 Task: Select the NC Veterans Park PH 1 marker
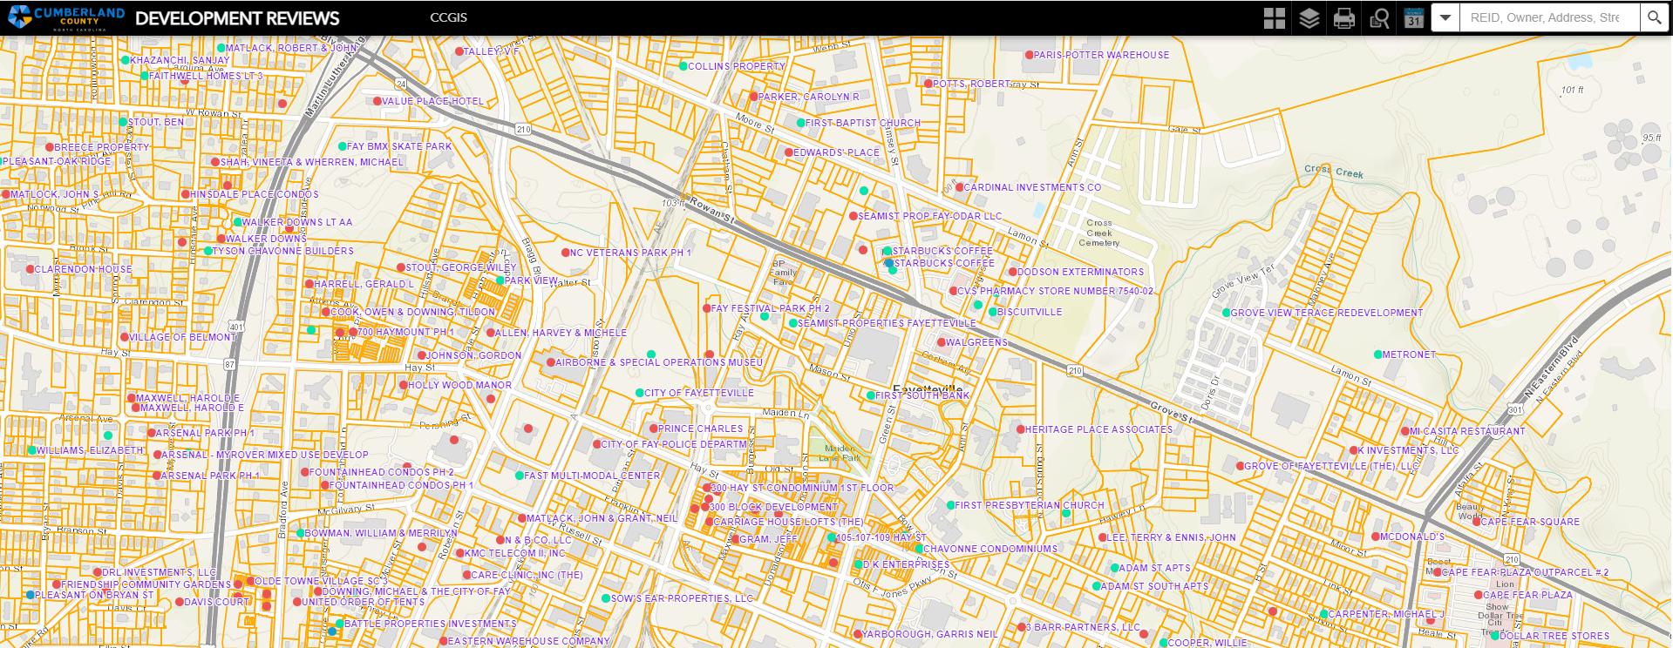(x=565, y=253)
